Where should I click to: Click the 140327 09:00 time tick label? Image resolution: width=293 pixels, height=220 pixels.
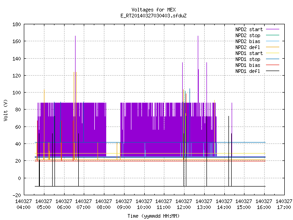124,204
